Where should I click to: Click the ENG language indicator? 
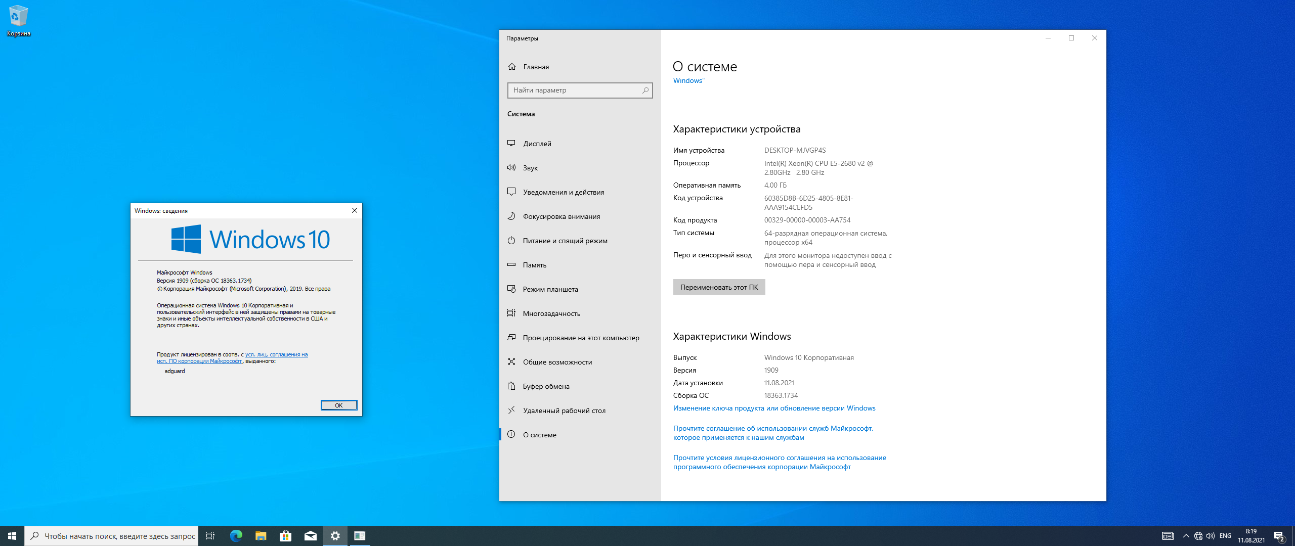(1225, 536)
